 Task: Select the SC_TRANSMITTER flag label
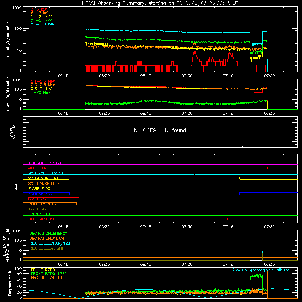point(44,183)
